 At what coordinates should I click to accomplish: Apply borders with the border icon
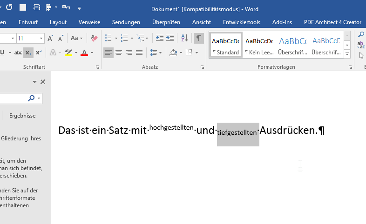(x=189, y=53)
